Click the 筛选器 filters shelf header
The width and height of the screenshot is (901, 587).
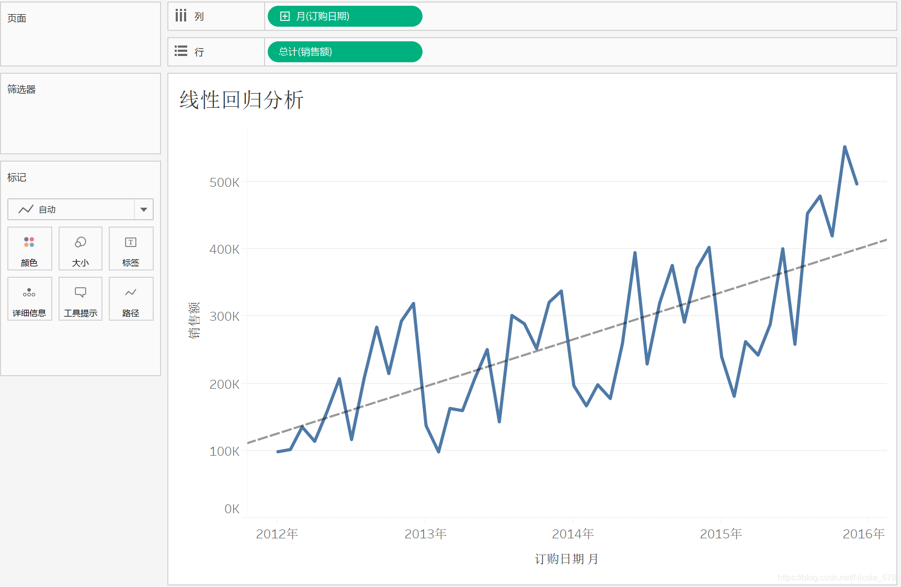pos(21,89)
